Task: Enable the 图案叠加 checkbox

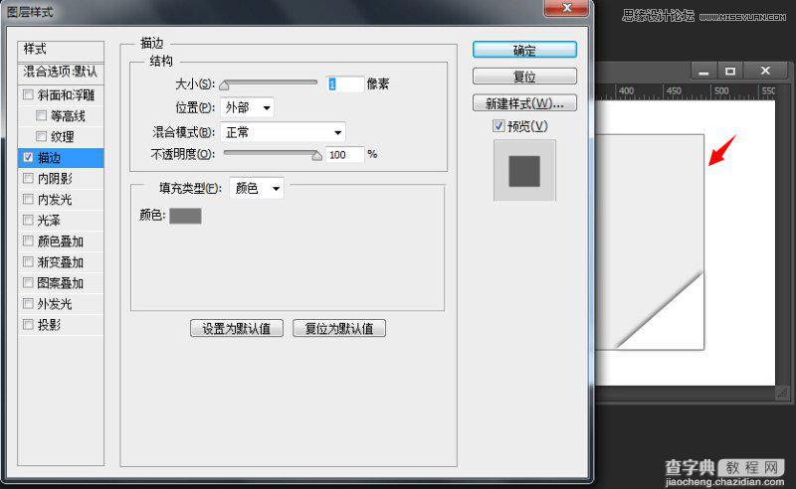Action: (29, 282)
